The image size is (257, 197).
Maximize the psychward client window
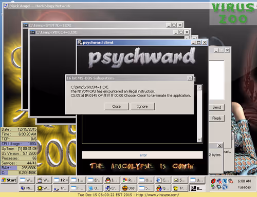point(199,43)
